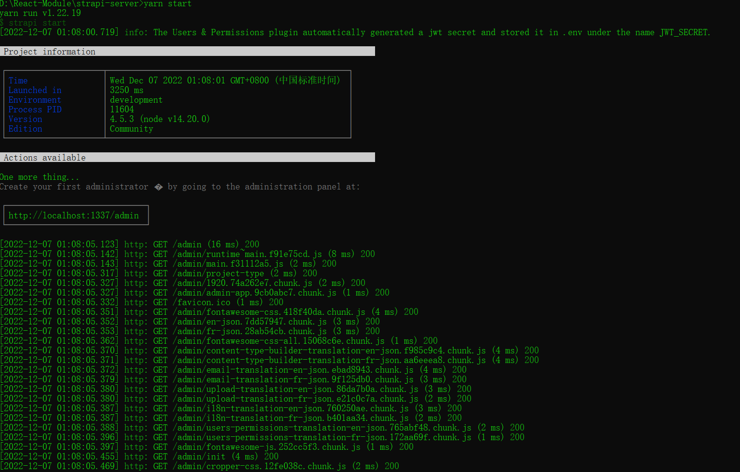Click the 1920.74a262e7.chunk.js log line
The width and height of the screenshot is (740, 472).
(x=183, y=283)
